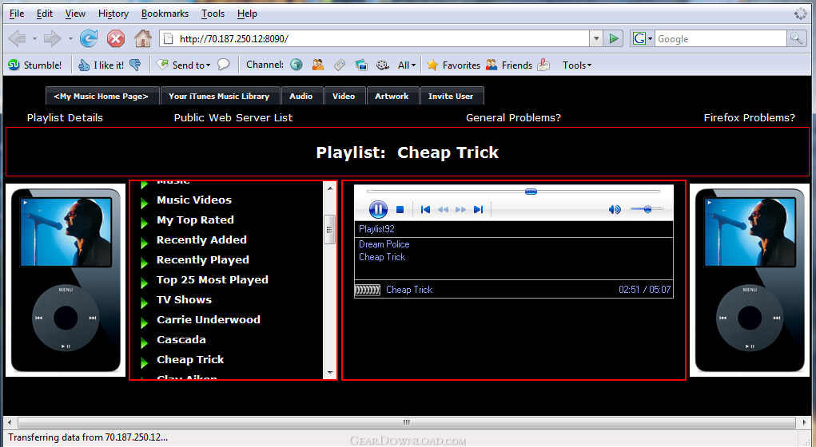
Task: Click the browser Back arrow
Action: (x=17, y=38)
